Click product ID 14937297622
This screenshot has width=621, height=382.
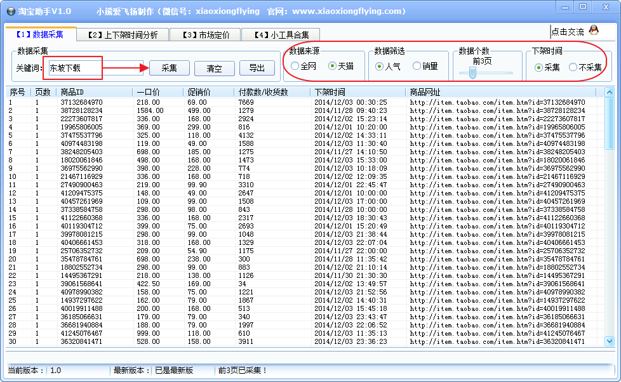pos(81,300)
